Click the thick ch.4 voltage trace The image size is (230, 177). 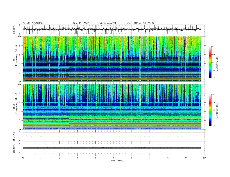(x=112, y=148)
